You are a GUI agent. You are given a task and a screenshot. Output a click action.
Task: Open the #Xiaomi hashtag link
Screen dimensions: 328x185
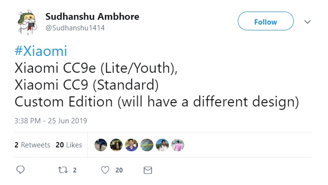click(41, 51)
